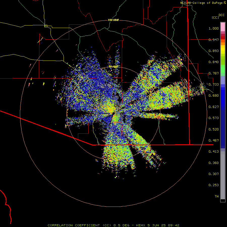Click the pink swatch at the color bar top

click(223, 27)
